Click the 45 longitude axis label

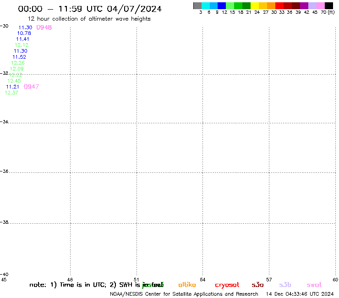[x=4, y=280]
